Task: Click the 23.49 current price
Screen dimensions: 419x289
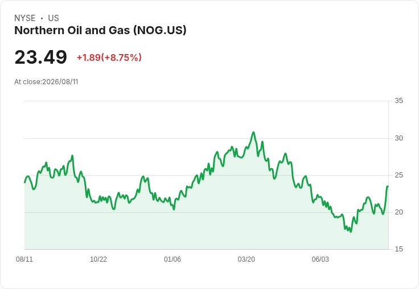Action: (40, 57)
